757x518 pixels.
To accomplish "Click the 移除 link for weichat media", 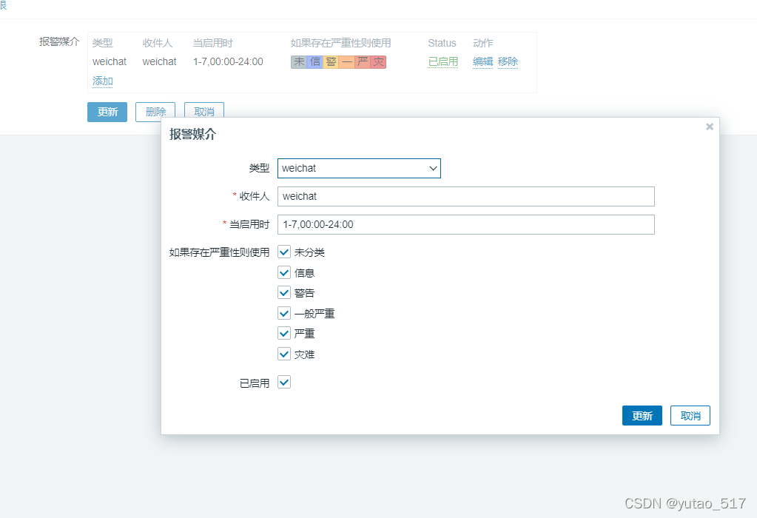I will tap(508, 62).
